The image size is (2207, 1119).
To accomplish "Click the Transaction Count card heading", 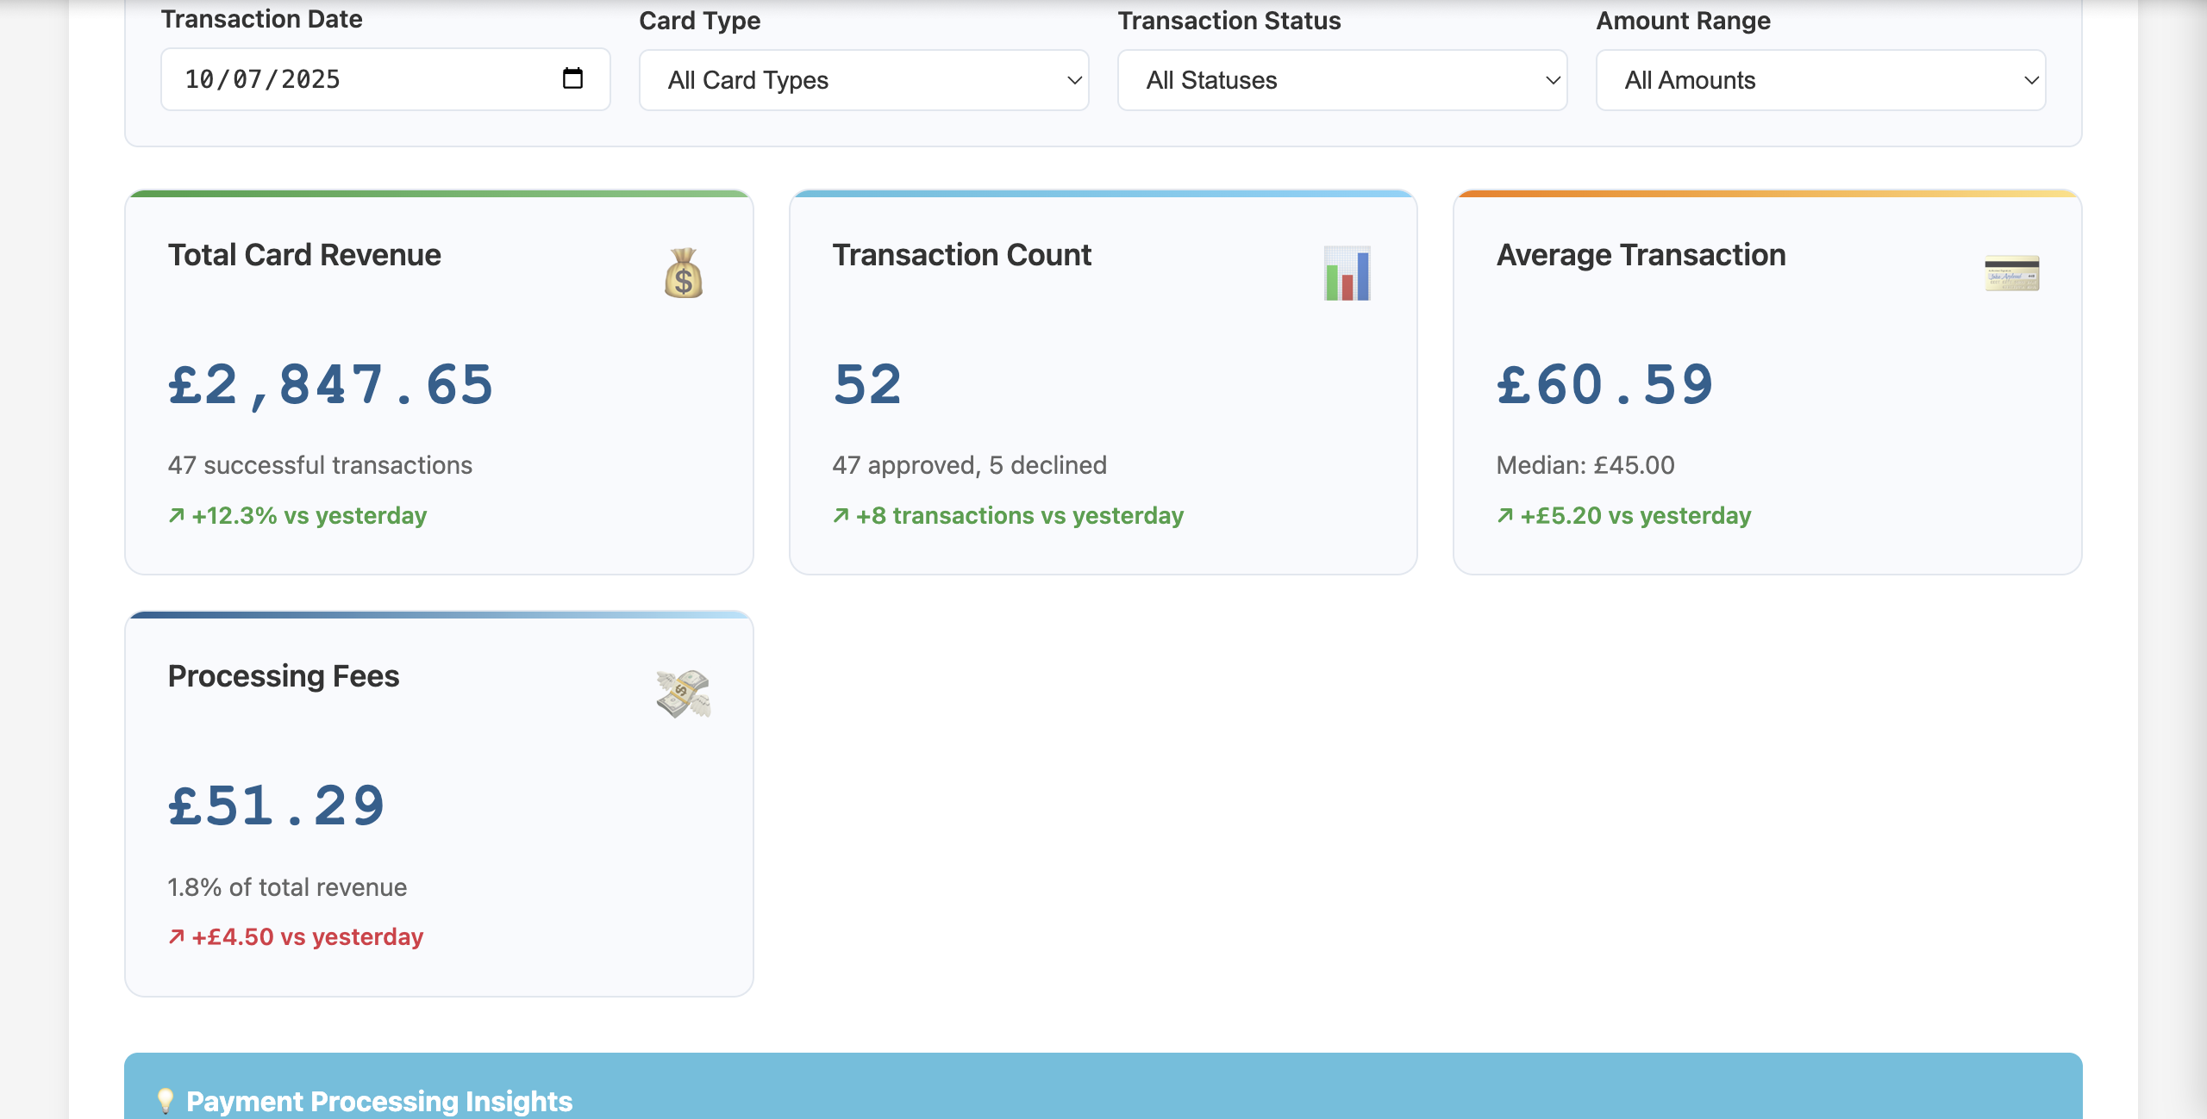I will (961, 254).
